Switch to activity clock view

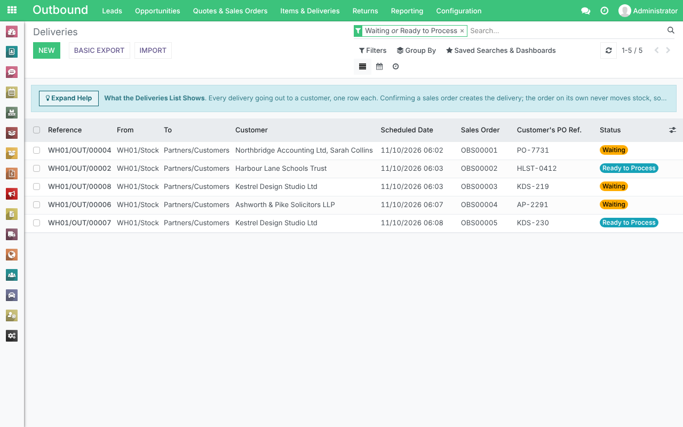coord(395,67)
